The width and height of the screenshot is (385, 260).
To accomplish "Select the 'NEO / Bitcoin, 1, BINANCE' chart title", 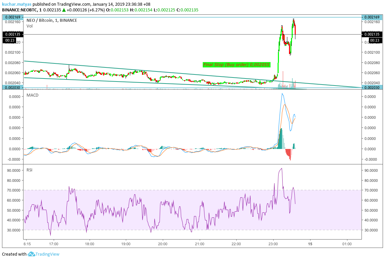I will [52, 20].
